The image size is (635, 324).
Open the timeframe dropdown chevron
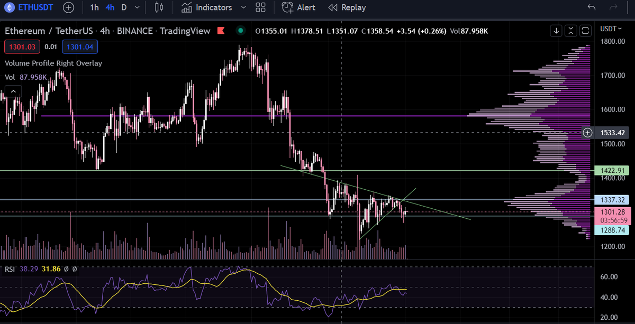136,7
